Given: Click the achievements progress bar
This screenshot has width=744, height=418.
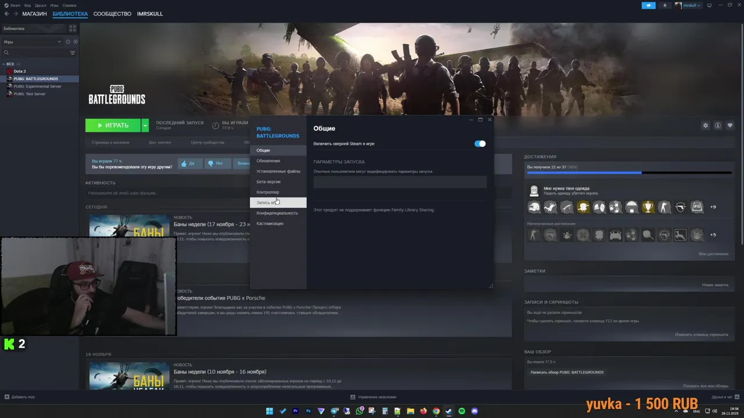Looking at the screenshot, I should coord(629,172).
